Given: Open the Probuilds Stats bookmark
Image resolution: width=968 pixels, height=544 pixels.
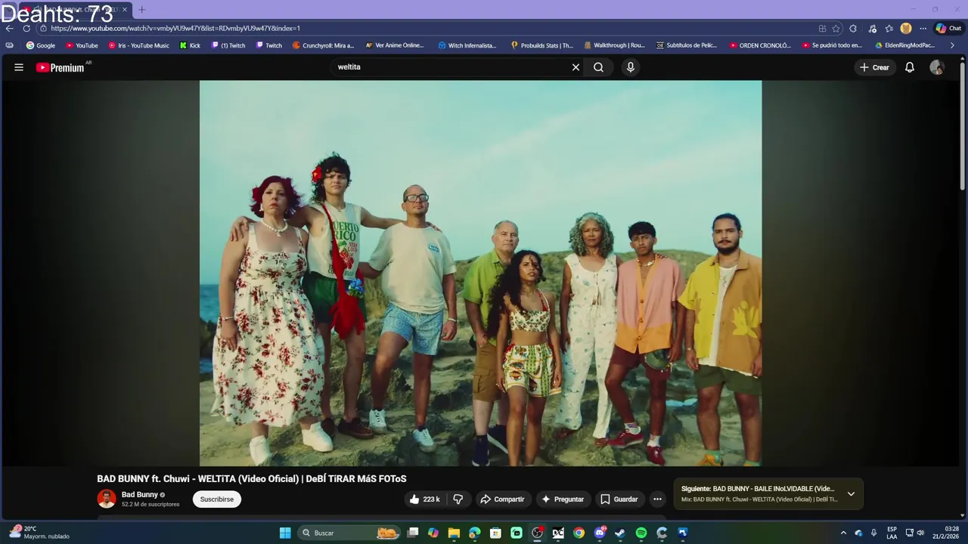Looking at the screenshot, I should (x=541, y=45).
